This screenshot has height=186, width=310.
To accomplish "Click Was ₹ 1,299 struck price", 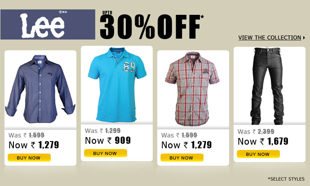I will [102, 131].
